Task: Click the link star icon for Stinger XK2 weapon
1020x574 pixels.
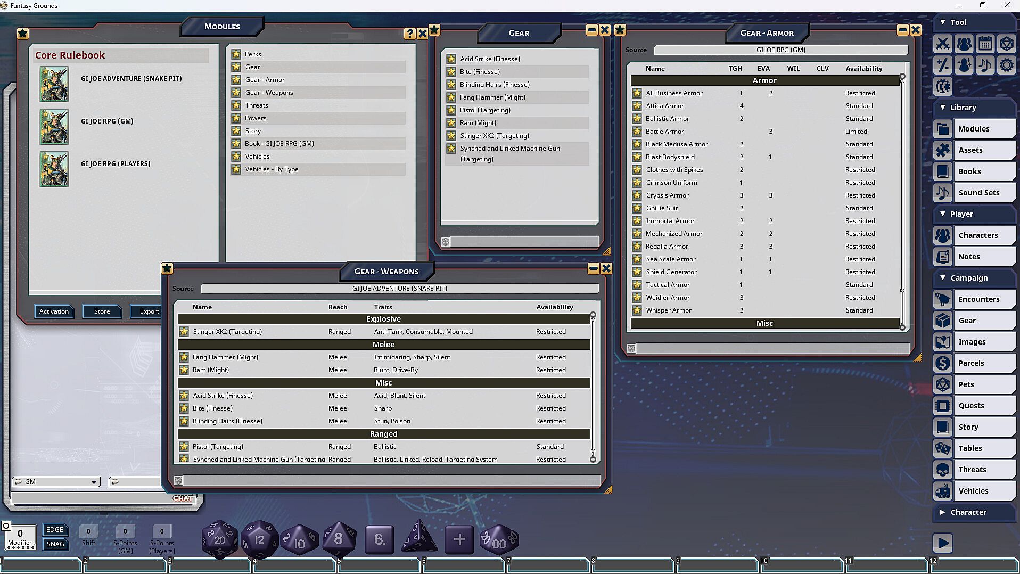Action: tap(184, 332)
